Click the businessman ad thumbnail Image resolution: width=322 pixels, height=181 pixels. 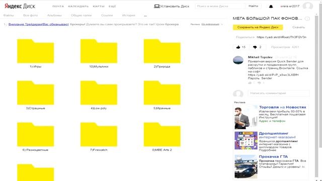click(x=246, y=117)
